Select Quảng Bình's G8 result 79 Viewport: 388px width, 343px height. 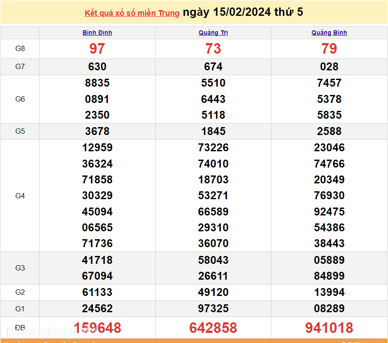point(329,49)
